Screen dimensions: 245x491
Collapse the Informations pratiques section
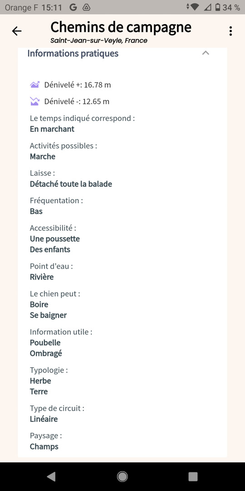click(206, 53)
